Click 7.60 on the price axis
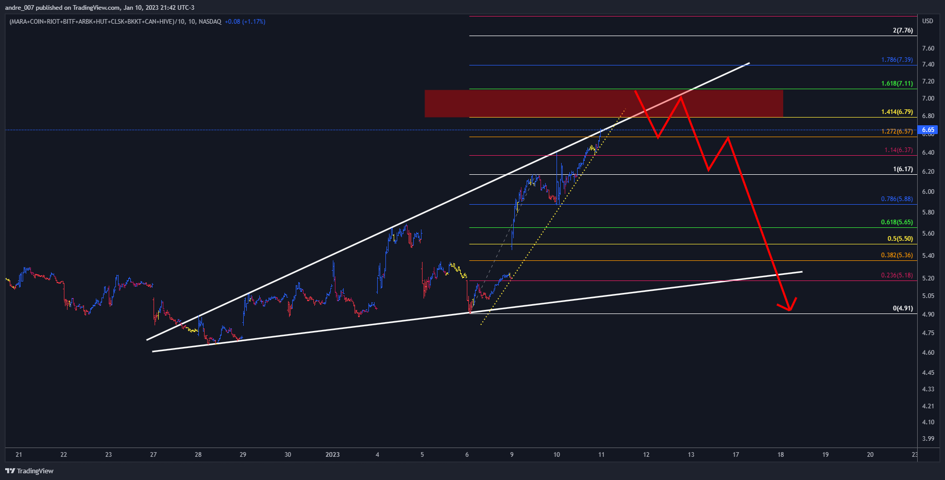This screenshot has height=480, width=945. tap(928, 48)
